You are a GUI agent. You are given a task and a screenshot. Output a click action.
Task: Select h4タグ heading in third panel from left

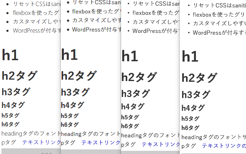(x=133, y=107)
